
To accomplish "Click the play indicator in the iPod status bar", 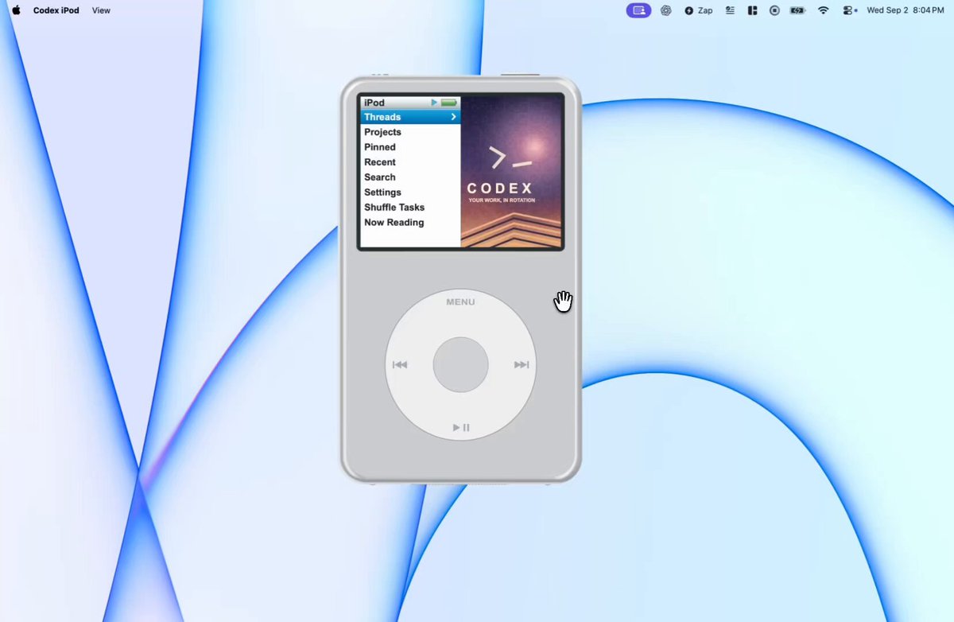I will (434, 103).
